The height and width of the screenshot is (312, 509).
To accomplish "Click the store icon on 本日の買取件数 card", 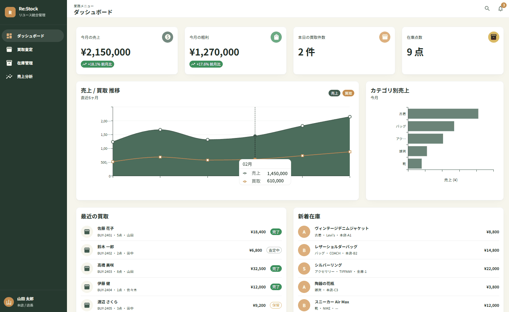I will click(x=385, y=37).
